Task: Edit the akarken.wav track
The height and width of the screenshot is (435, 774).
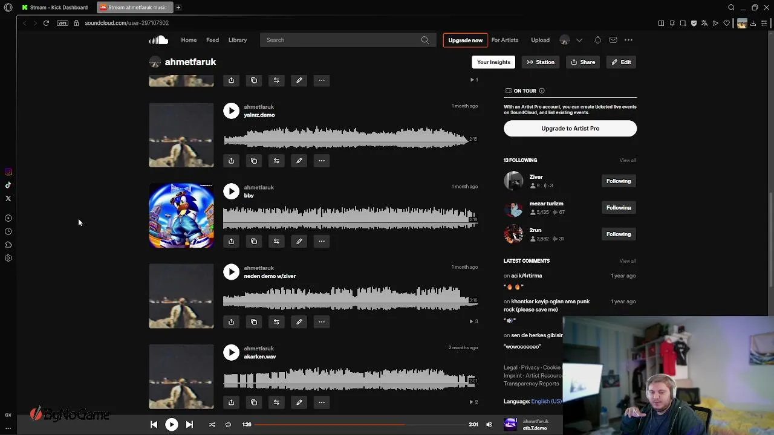Action: pyautogui.click(x=299, y=402)
